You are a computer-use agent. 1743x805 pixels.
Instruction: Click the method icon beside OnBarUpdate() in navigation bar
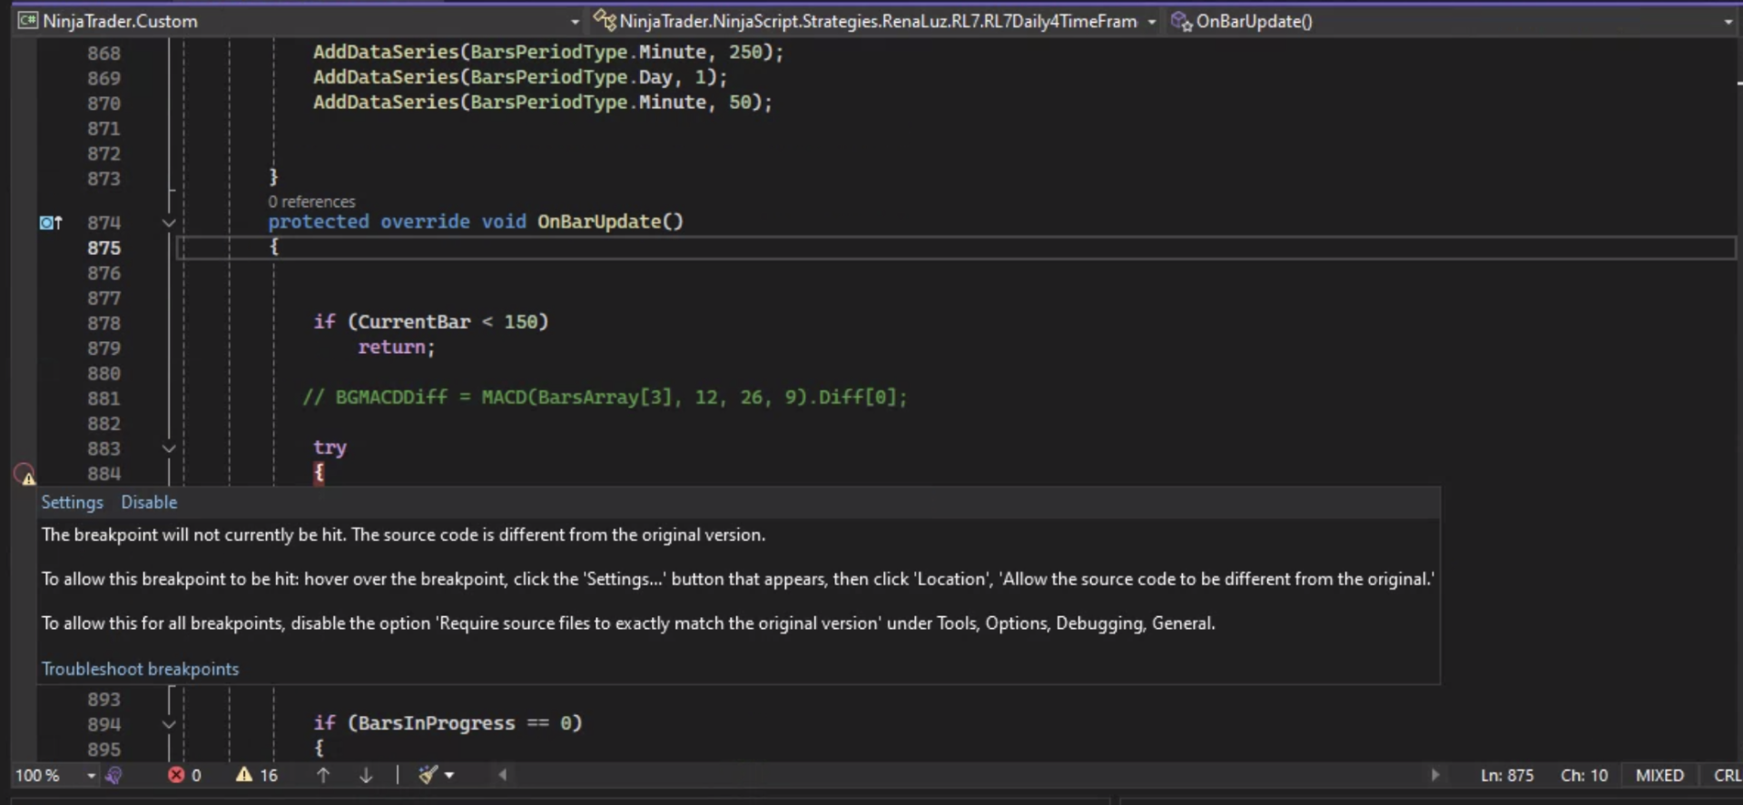(x=1181, y=22)
